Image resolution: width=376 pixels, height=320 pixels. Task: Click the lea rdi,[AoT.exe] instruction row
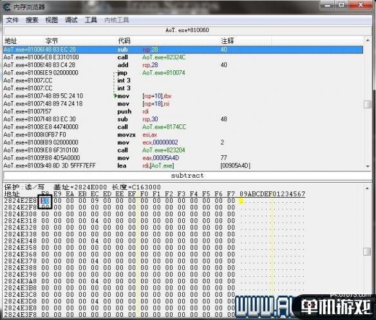tap(183, 165)
